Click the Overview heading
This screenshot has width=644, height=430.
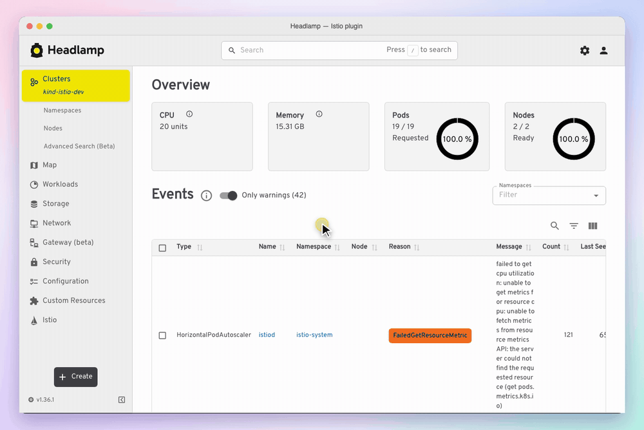click(x=181, y=85)
